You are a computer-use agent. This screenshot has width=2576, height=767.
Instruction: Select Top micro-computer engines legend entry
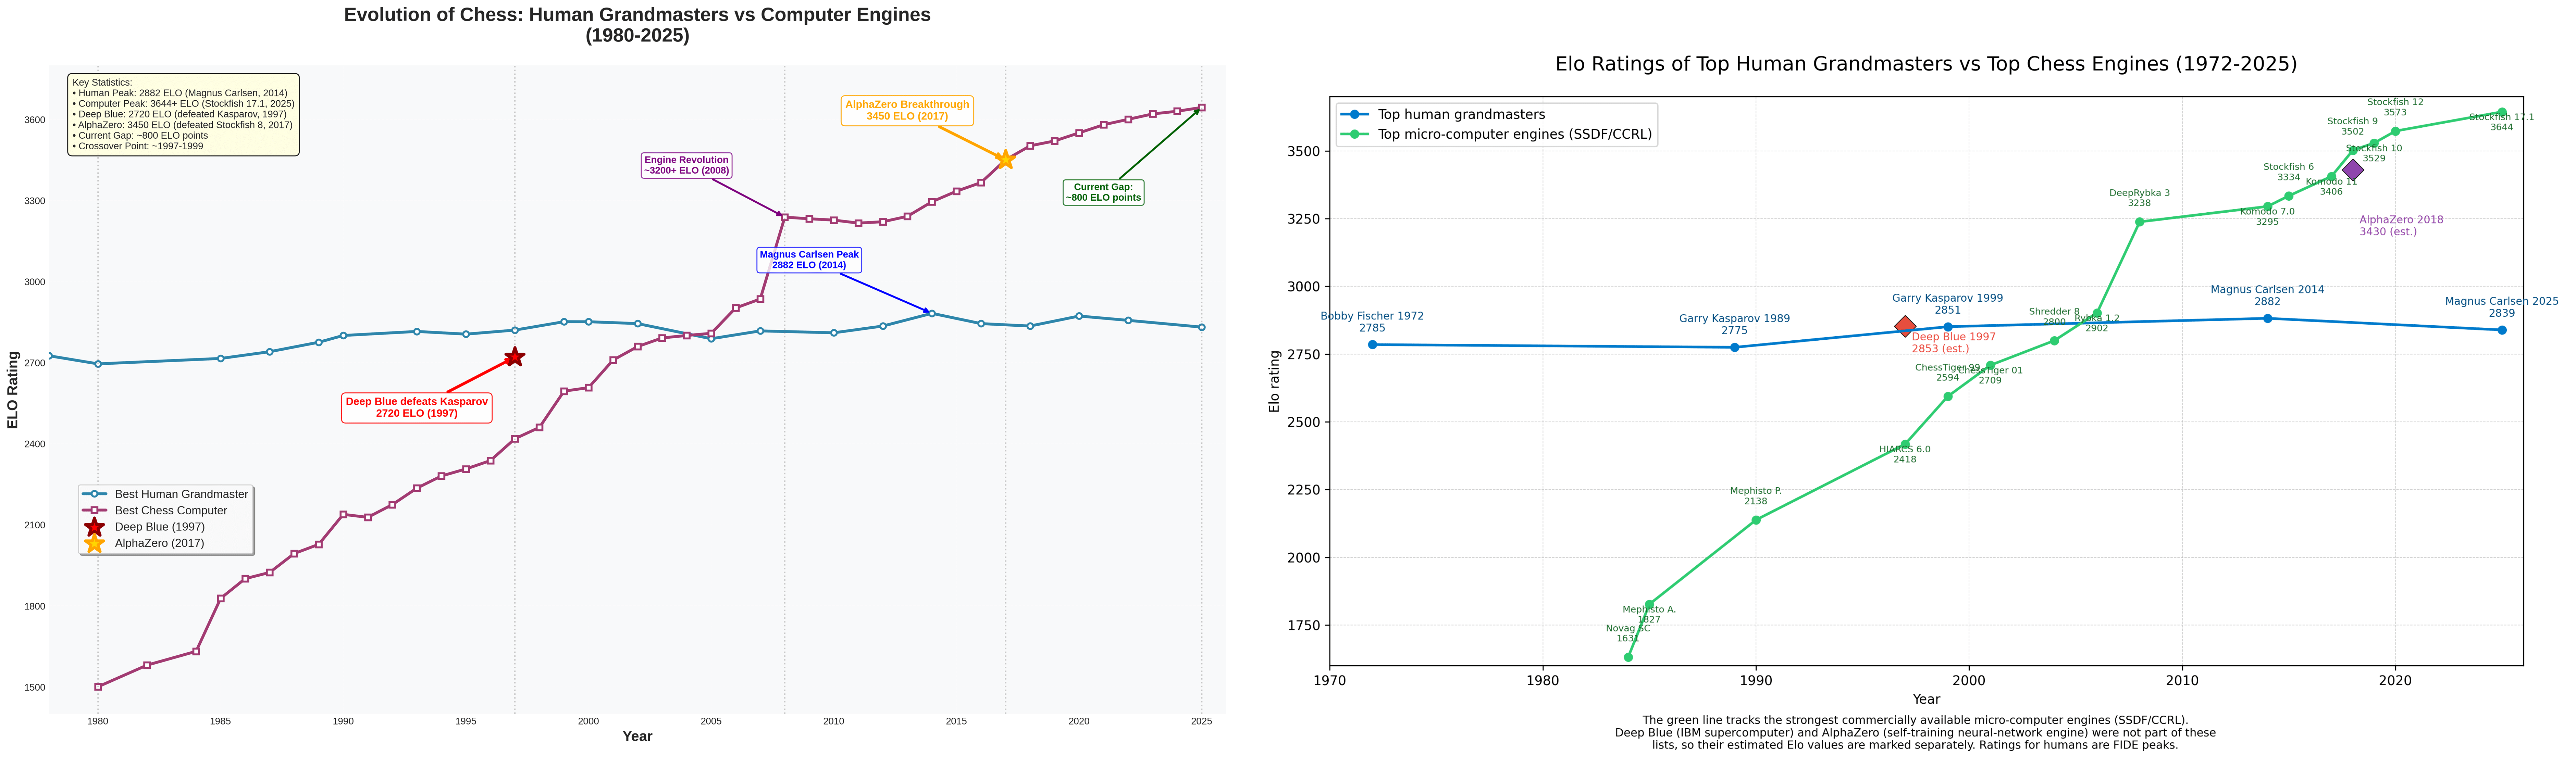click(x=1514, y=134)
